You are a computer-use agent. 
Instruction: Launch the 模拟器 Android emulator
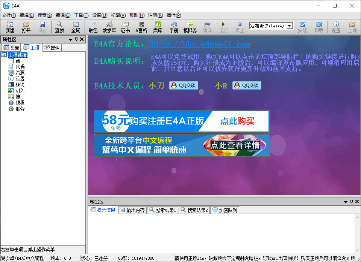190,27
